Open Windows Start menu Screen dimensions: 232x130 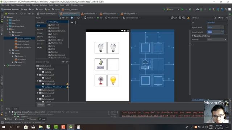(x=4, y=127)
